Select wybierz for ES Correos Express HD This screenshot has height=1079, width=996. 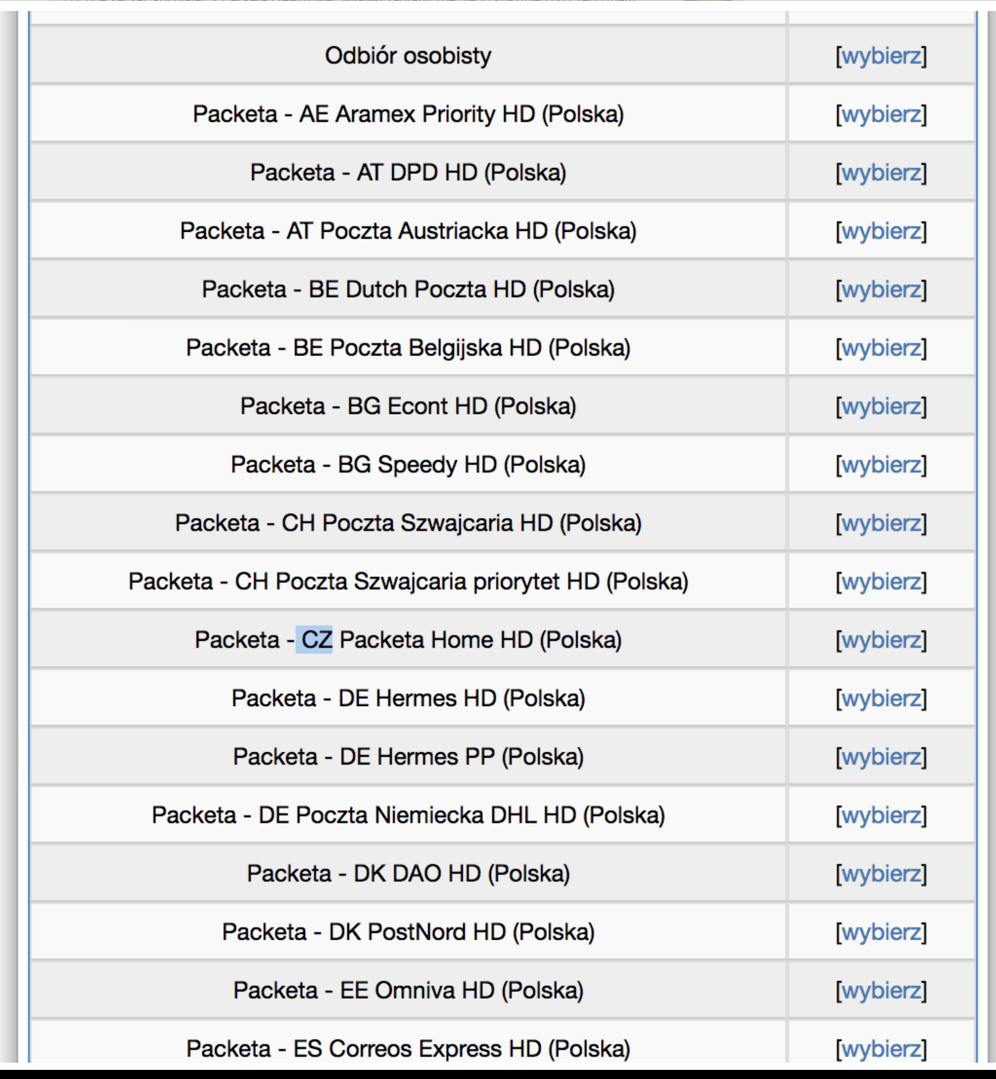tap(881, 1049)
